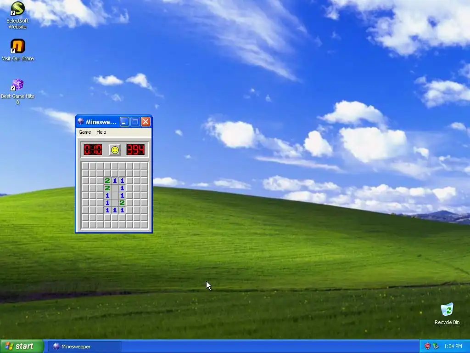Viewport: 470px width, 353px height.
Task: Click the Minesweeper taskbar button
Action: 84,347
